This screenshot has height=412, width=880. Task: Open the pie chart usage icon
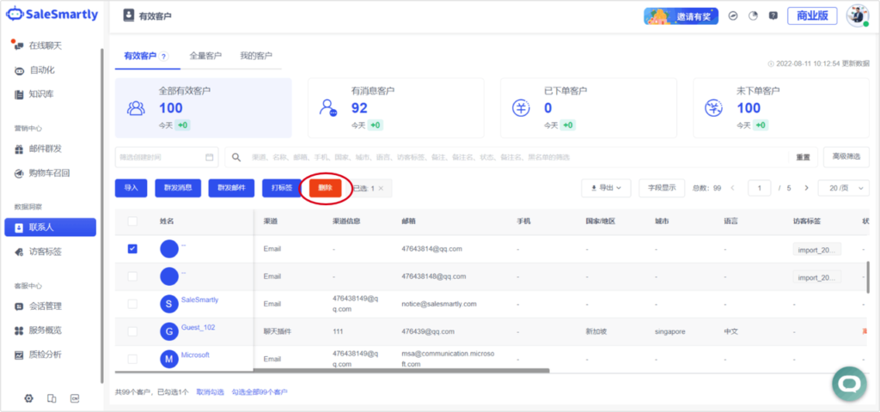(753, 15)
